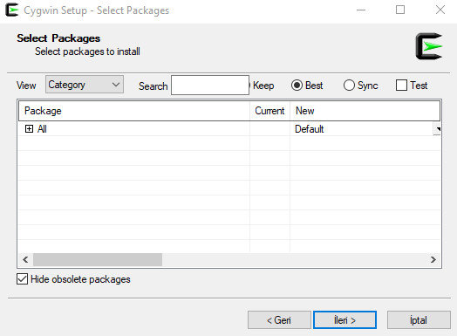Click the horizontal scrollbar left arrow

point(25,259)
